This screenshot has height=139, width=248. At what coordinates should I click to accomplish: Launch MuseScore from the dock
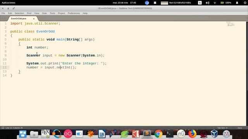181,134
